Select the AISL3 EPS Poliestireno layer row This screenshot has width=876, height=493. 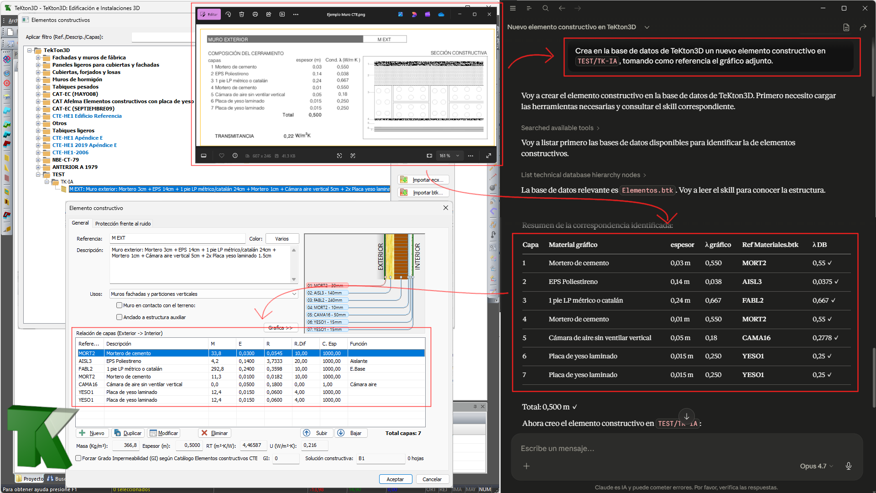pos(251,361)
